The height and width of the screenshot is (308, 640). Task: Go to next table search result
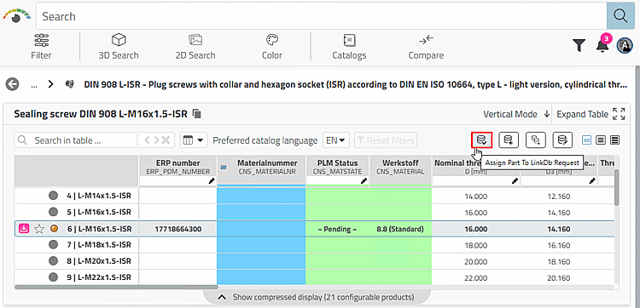click(x=156, y=140)
